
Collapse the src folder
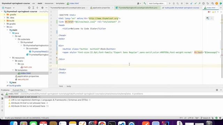(5, 27)
